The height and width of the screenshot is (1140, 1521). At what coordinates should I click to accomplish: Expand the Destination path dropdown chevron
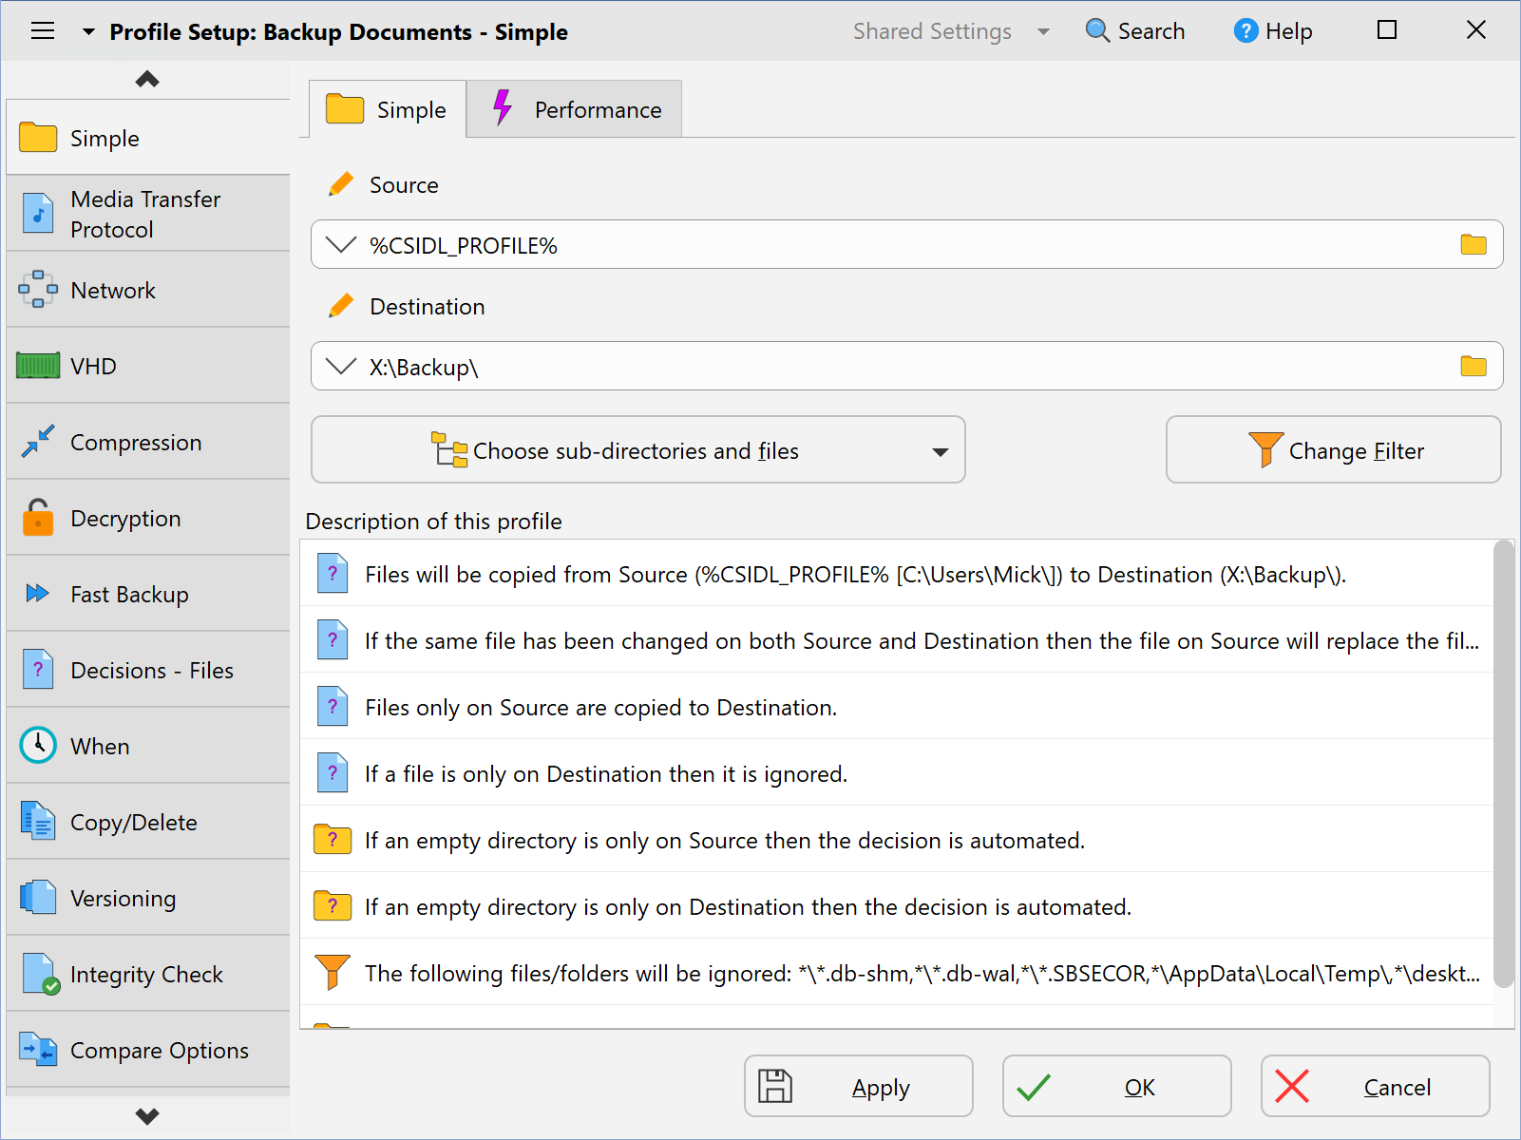click(x=340, y=367)
